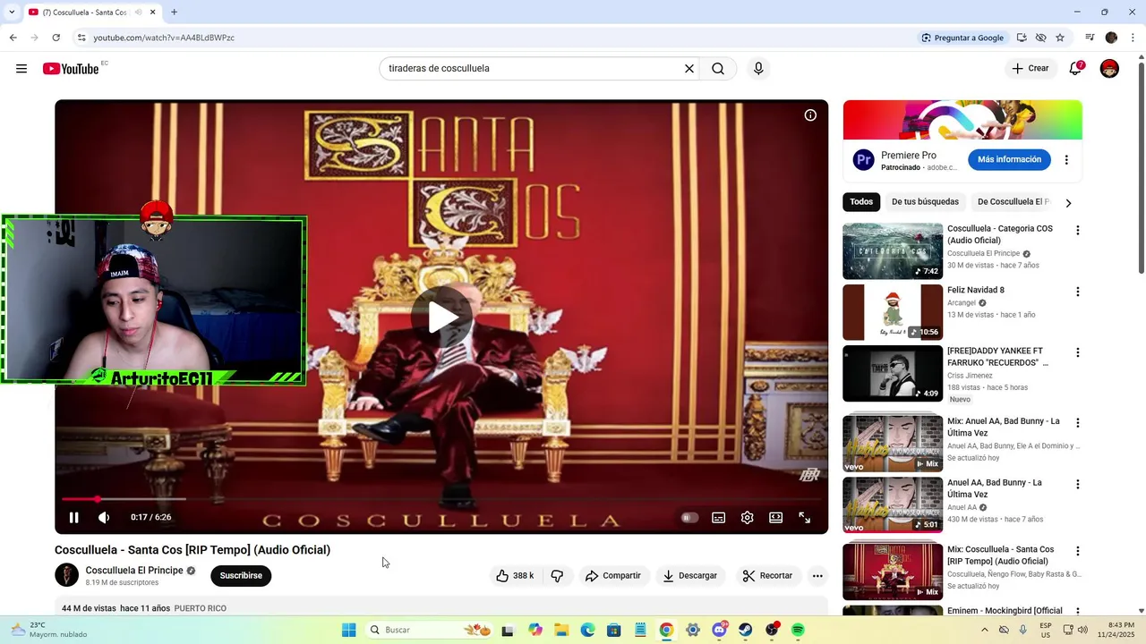Open options for Anuel AA La Última Vez video
This screenshot has height=644, width=1146.
(x=1078, y=485)
